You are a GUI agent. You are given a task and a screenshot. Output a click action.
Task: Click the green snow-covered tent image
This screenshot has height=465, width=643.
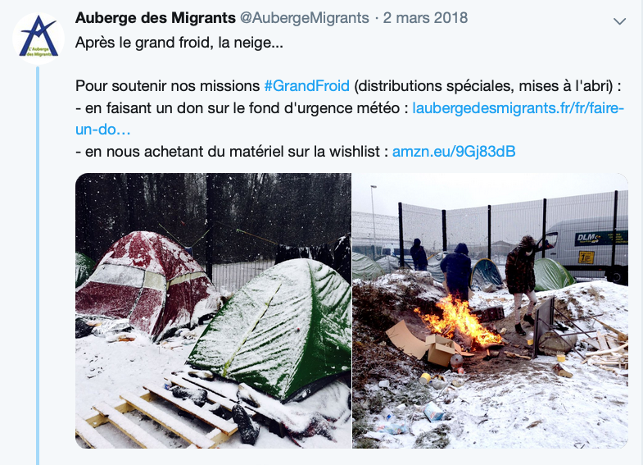(273, 328)
